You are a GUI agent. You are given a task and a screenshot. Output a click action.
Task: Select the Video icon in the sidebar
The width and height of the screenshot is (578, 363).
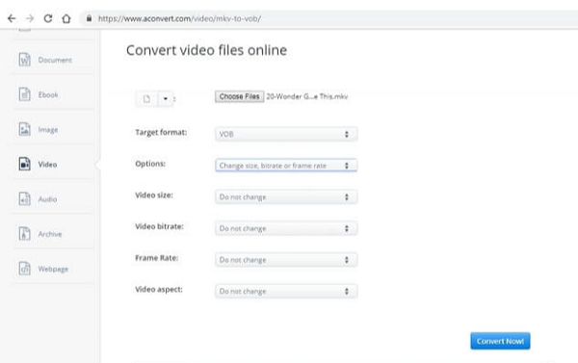(25, 164)
